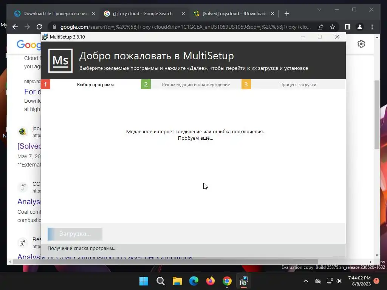Select step 3 Процесс загрузки tab

293,84
